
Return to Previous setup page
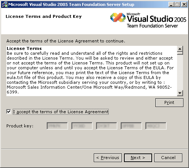coord(108,158)
